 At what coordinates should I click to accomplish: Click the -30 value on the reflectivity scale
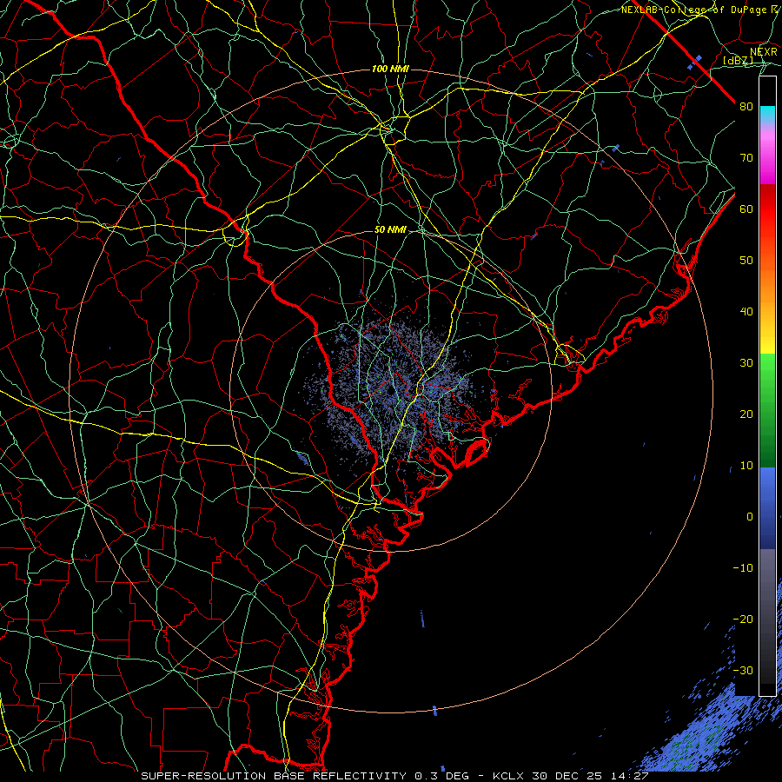743,671
